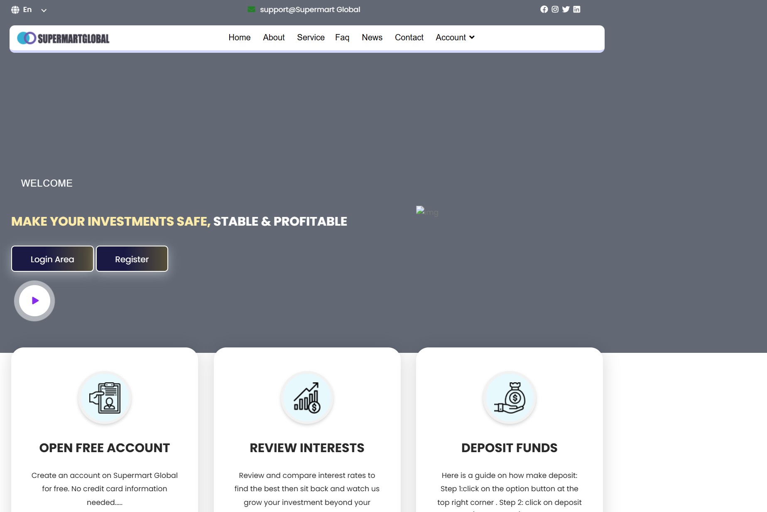Open the Facebook social icon
The width and height of the screenshot is (767, 512).
544,10
